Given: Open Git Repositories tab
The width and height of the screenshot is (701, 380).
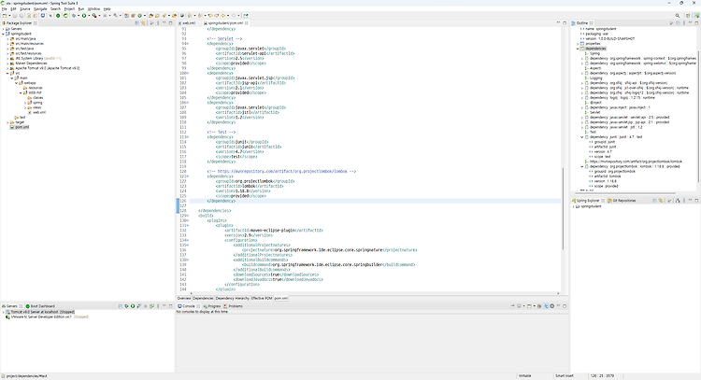Looking at the screenshot, I should coord(622,201).
